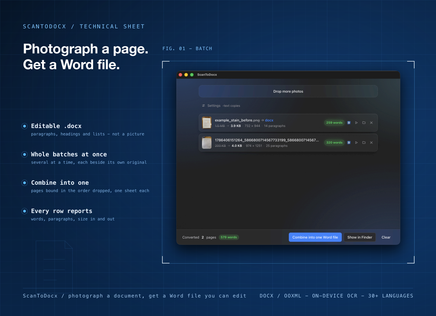This screenshot has height=316, width=436.
Task: Click play icon in 1786406151264 row
Action: tap(356, 143)
